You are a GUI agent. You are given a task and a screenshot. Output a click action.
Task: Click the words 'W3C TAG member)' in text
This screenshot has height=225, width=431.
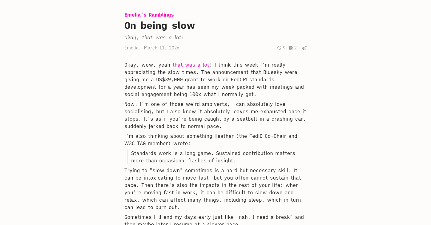pyautogui.click(x=147, y=143)
